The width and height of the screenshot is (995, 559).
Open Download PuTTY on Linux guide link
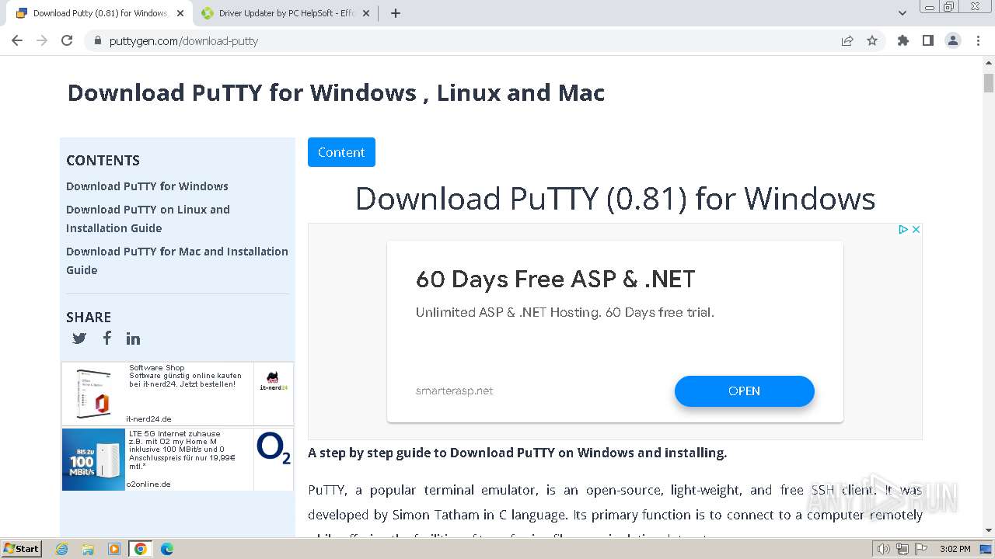click(x=148, y=219)
